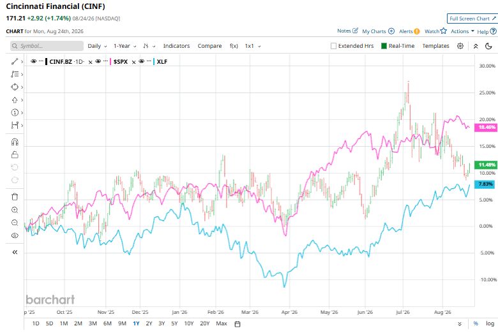Viewport: 498px width, 333px height.
Task: Open the Fibonacci retracement tools
Action: pyautogui.click(x=15, y=74)
